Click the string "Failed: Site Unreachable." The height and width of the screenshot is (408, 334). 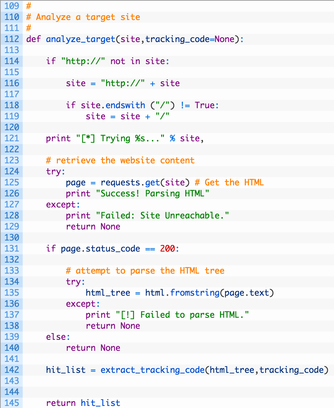pos(163,215)
